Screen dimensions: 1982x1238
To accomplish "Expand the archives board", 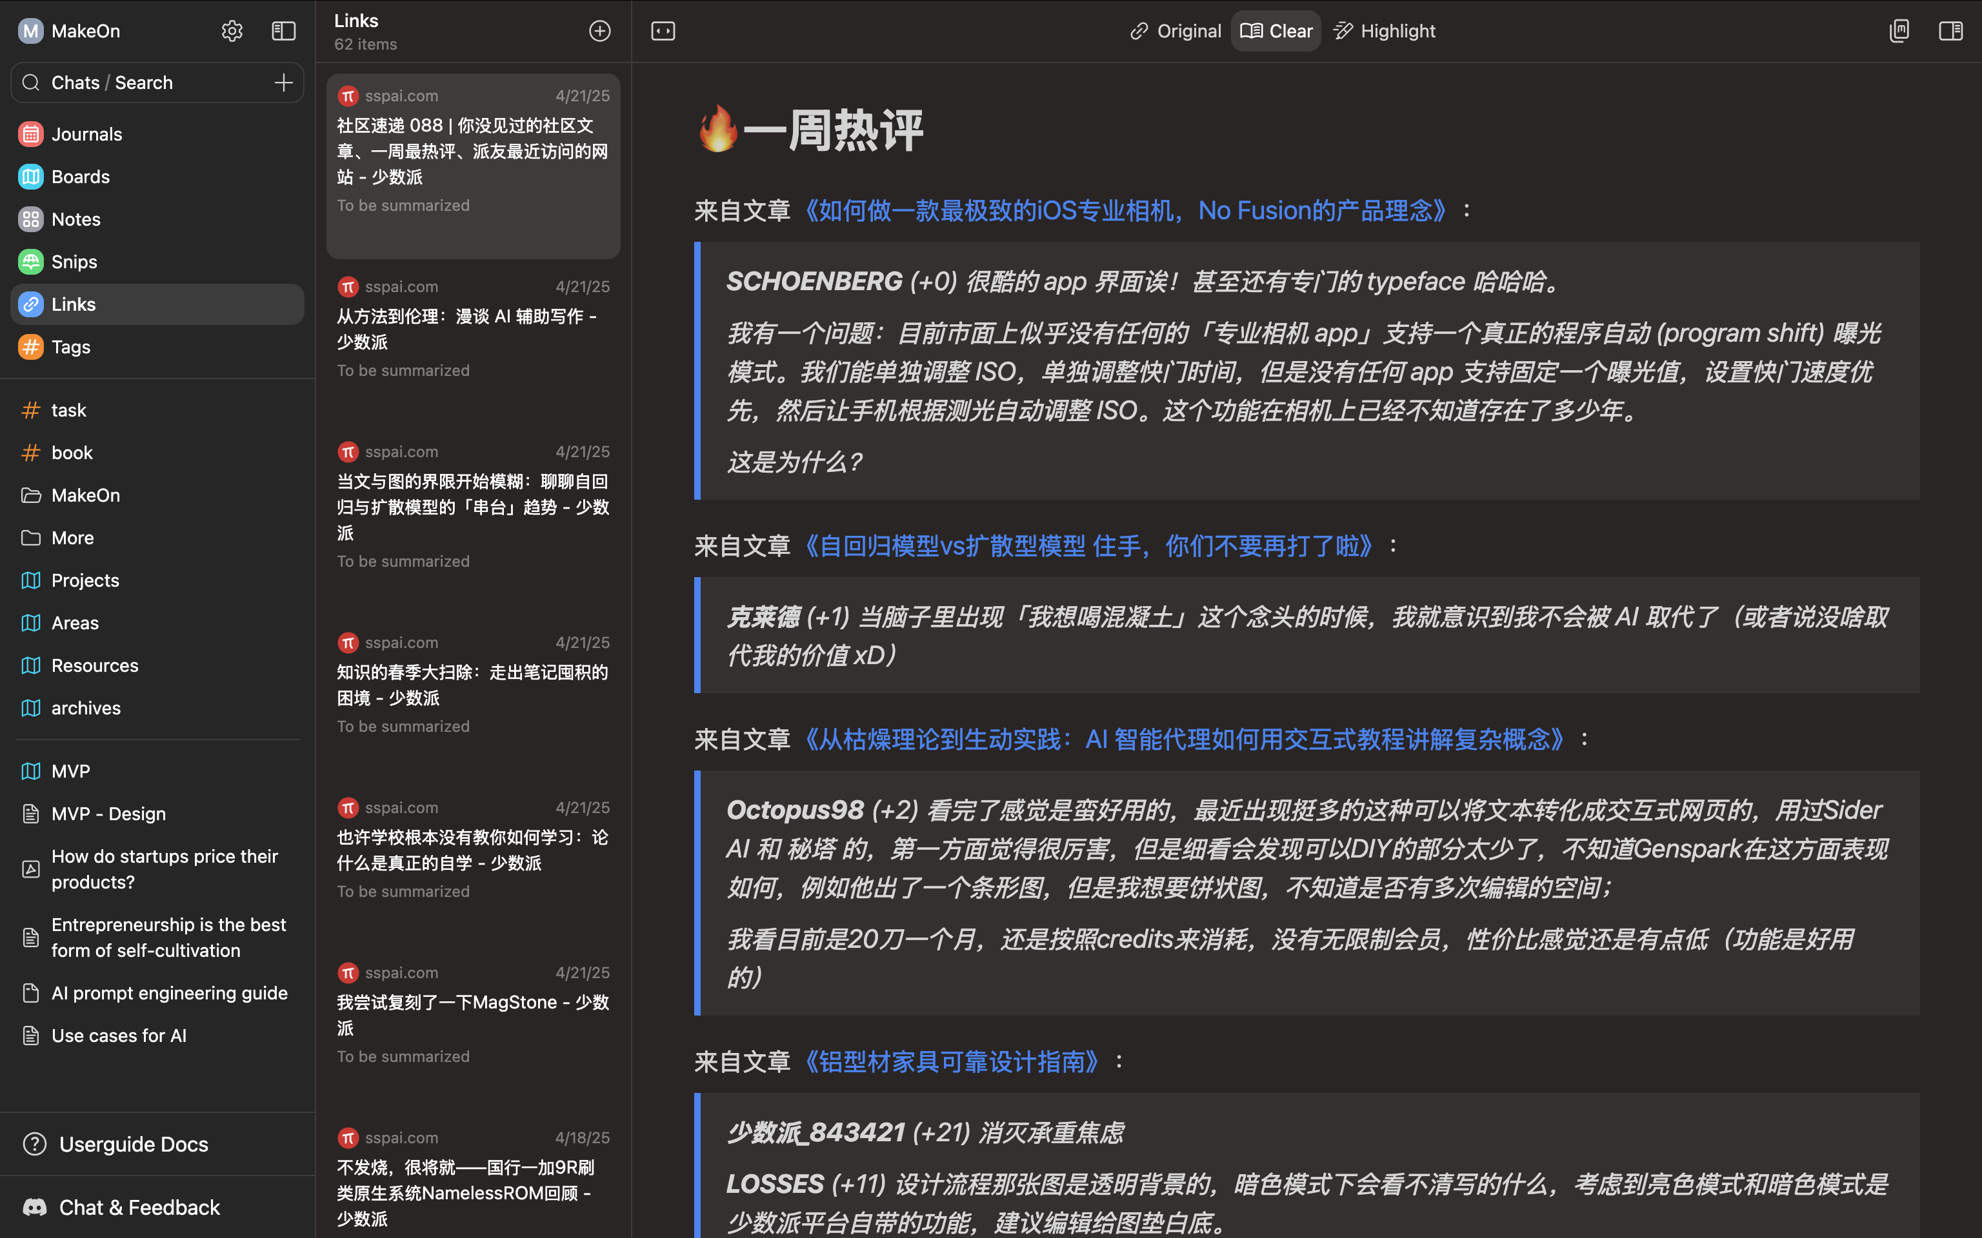I will (85, 708).
